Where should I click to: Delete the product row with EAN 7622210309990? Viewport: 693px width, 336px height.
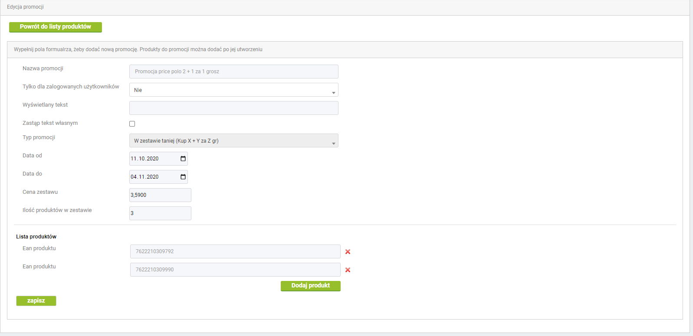click(348, 270)
